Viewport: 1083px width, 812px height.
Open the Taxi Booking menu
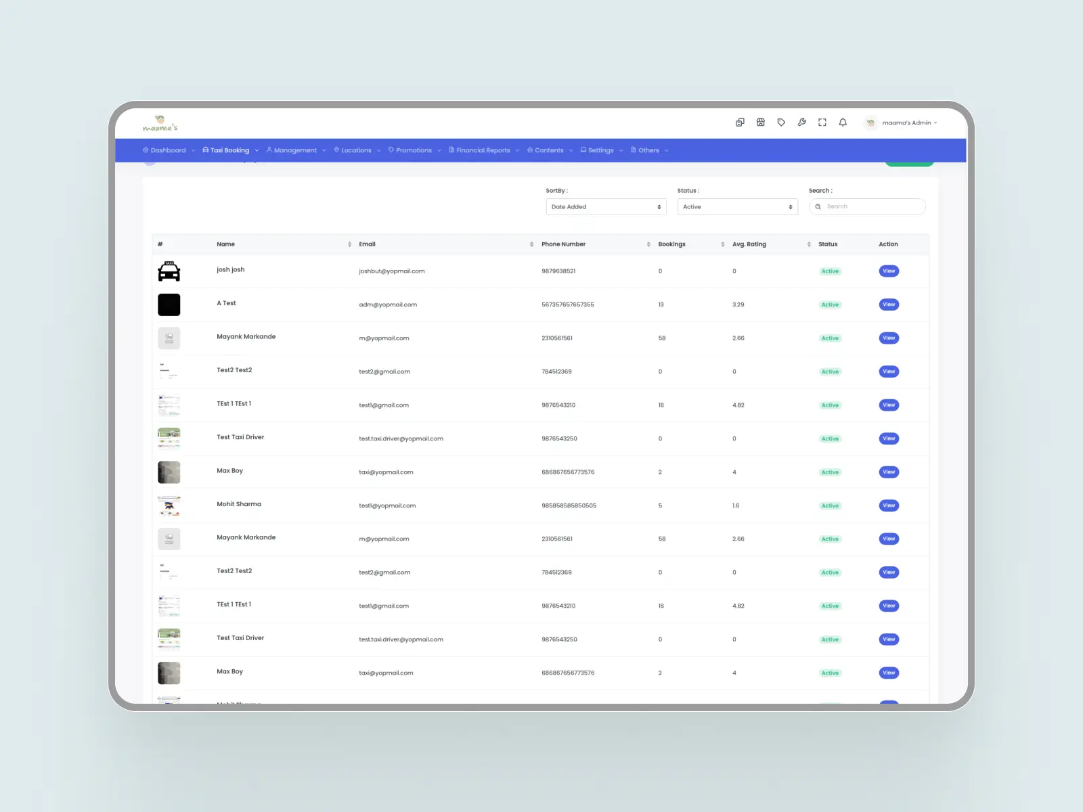230,150
